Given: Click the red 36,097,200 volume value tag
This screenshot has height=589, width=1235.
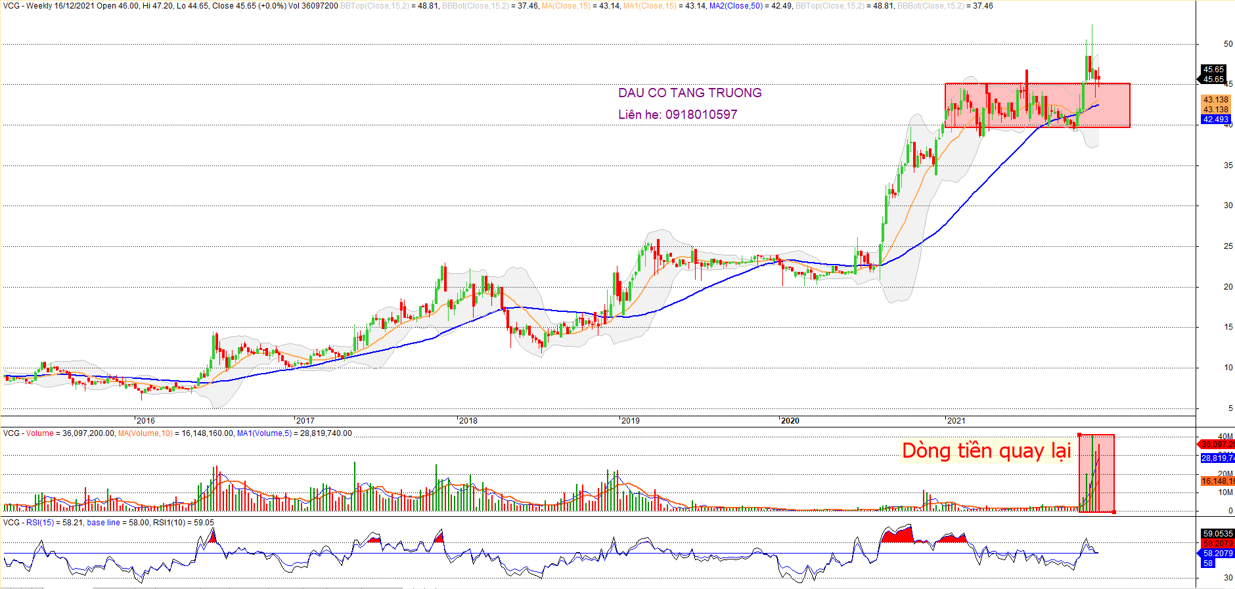Looking at the screenshot, I should (x=1217, y=445).
